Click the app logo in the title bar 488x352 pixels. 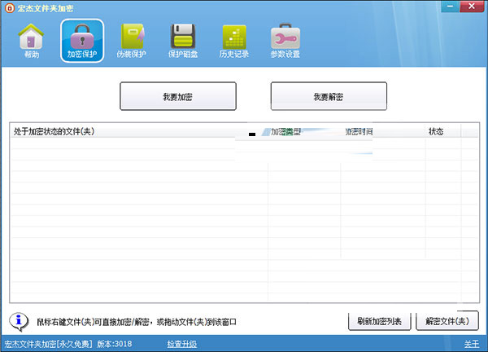tap(9, 7)
